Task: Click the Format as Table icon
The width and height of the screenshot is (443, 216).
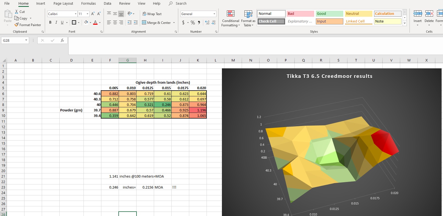Action: point(248,19)
